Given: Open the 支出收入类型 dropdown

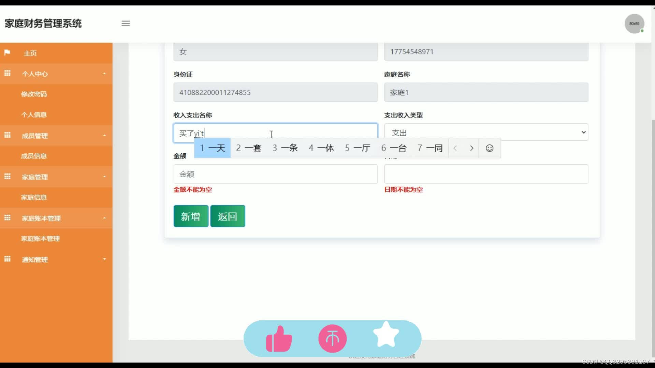Looking at the screenshot, I should click(x=486, y=133).
